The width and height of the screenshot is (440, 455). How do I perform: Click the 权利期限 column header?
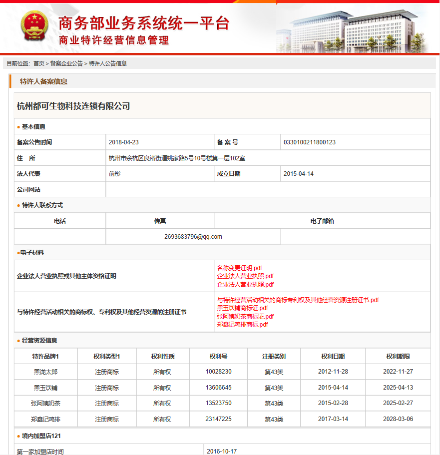[x=398, y=356]
